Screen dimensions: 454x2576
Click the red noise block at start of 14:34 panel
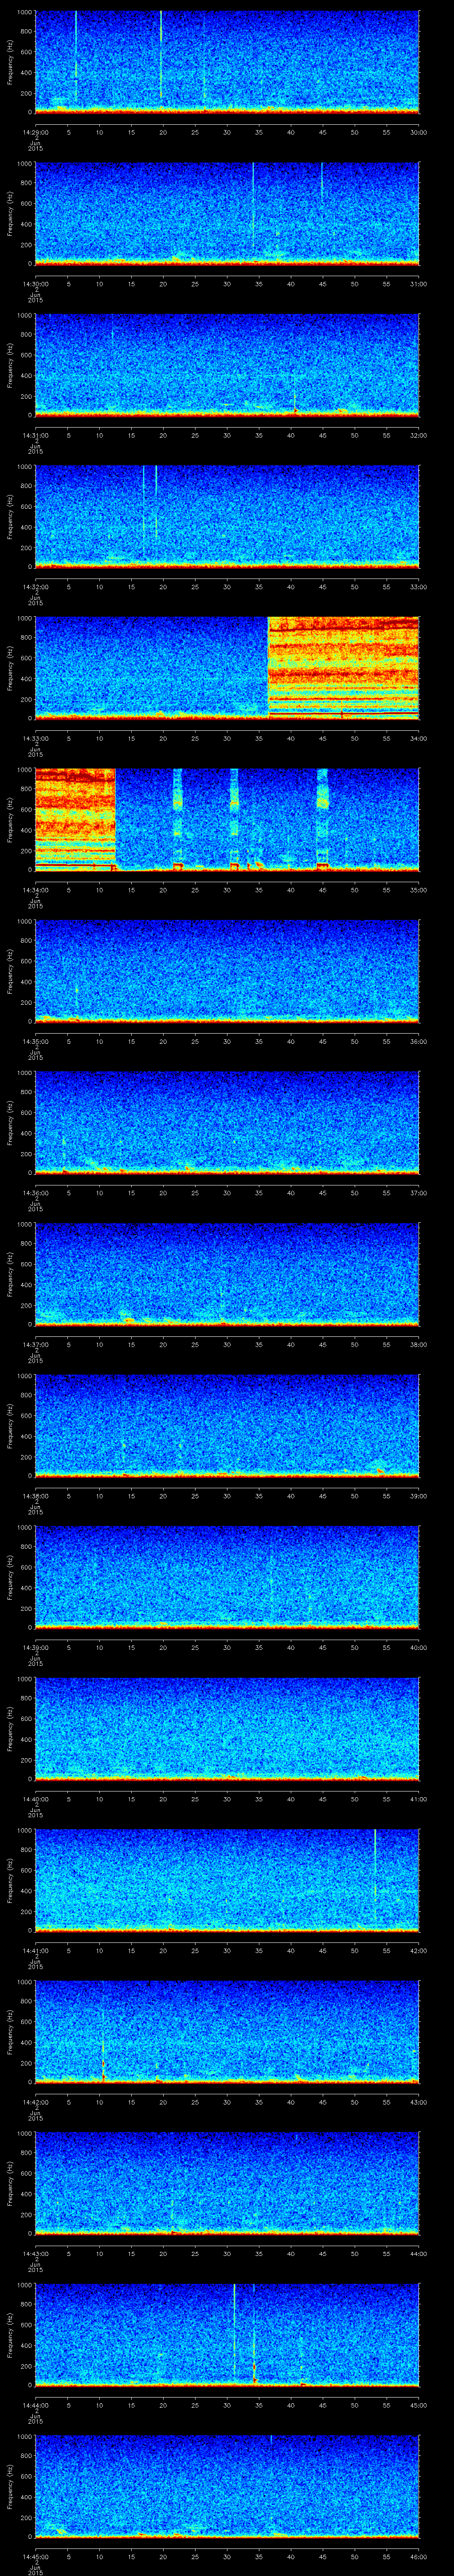pos(75,819)
